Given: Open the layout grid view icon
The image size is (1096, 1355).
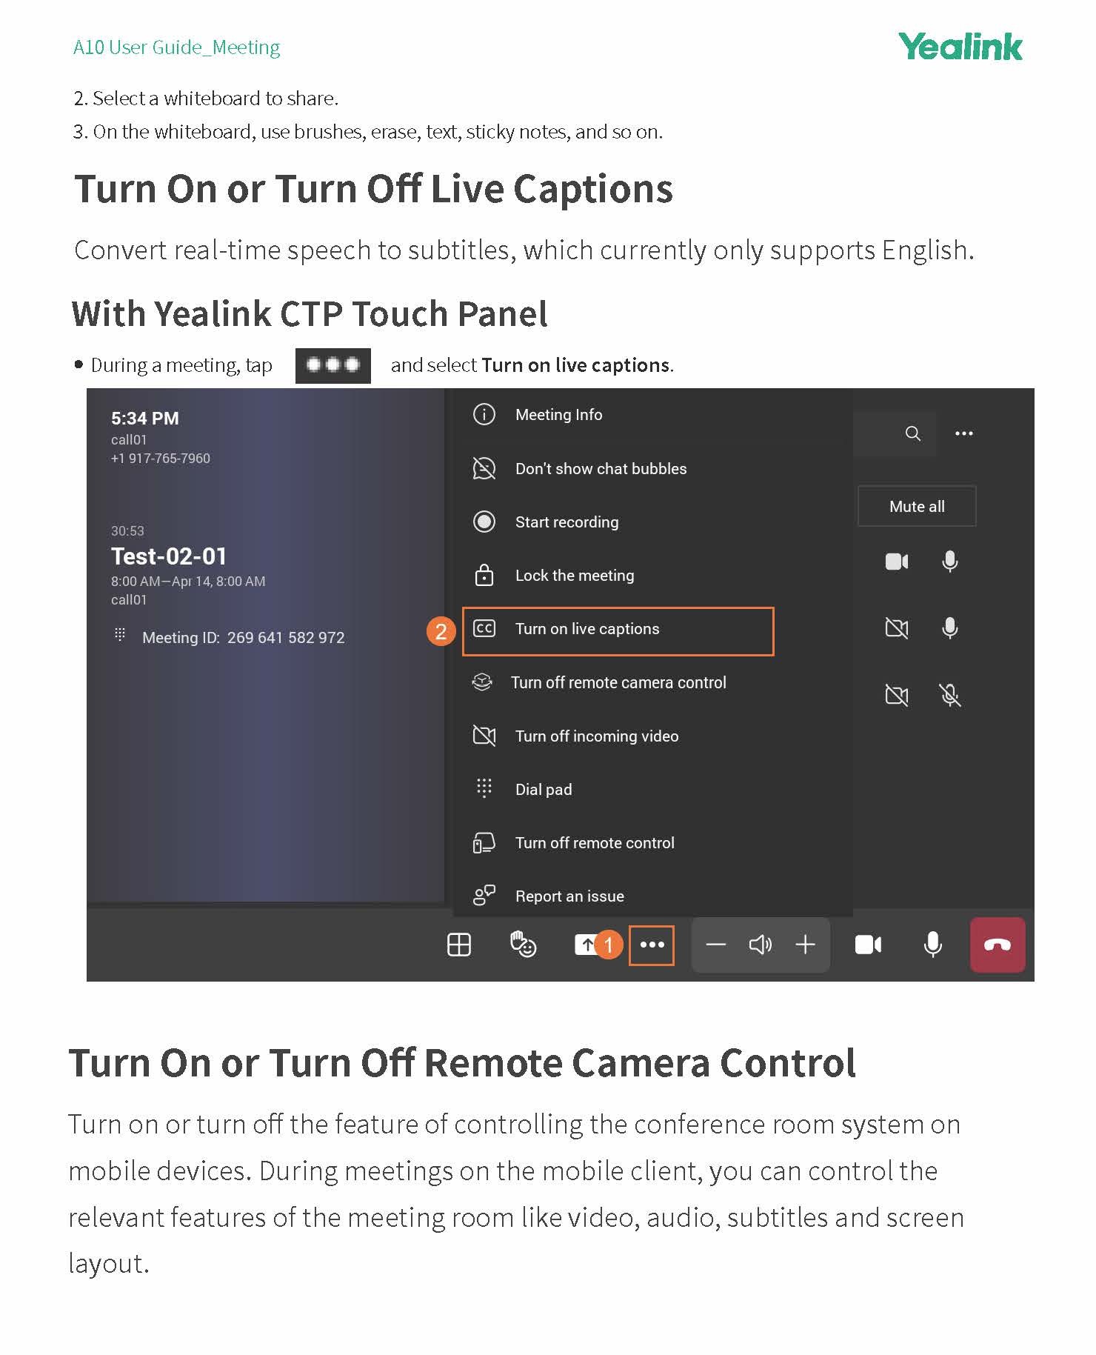Looking at the screenshot, I should (x=459, y=945).
